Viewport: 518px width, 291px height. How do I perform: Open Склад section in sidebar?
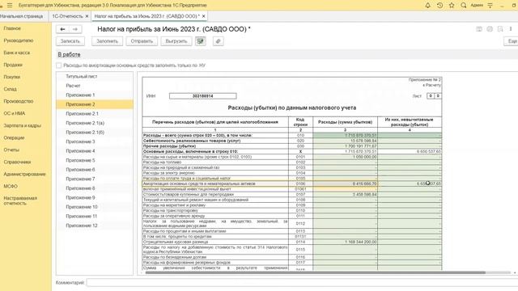pyautogui.click(x=10, y=89)
